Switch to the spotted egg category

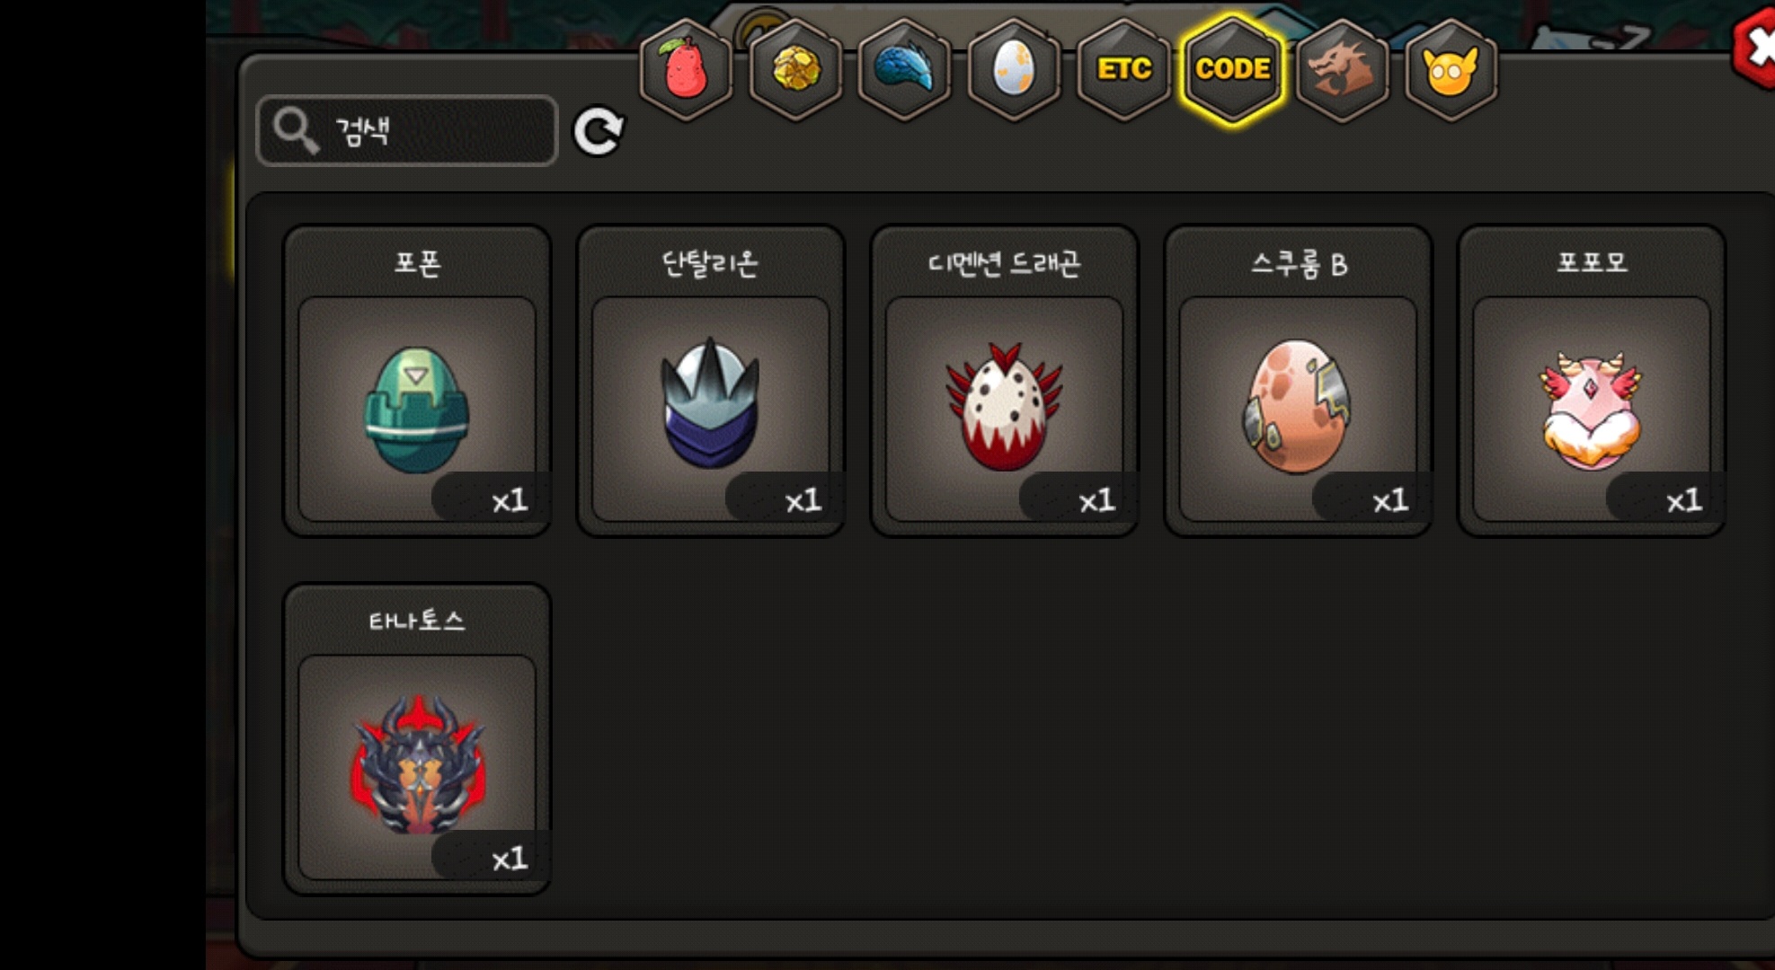pos(1014,69)
